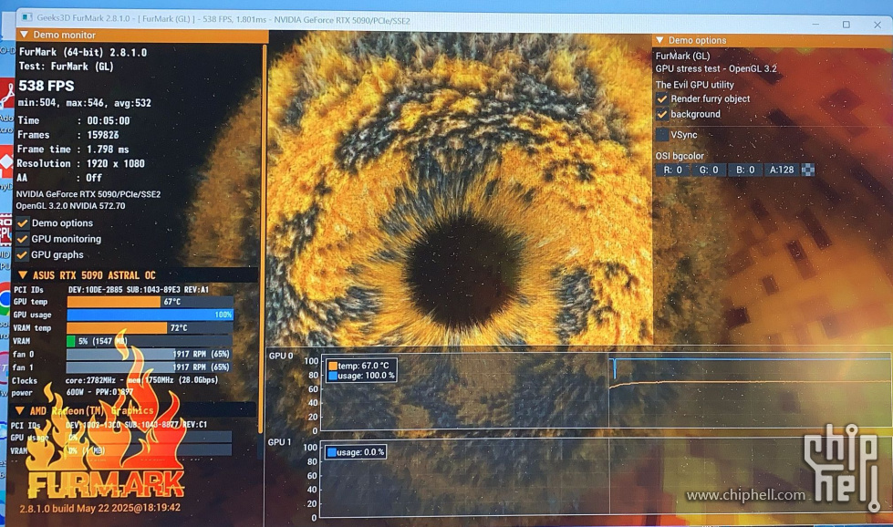Viewport: 893px width, 527px height.
Task: Click the FurMark app icon in title bar
Action: [26, 18]
